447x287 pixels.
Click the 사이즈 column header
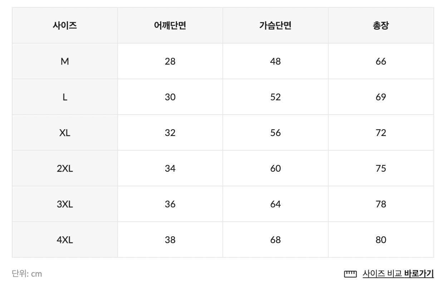[x=65, y=26]
